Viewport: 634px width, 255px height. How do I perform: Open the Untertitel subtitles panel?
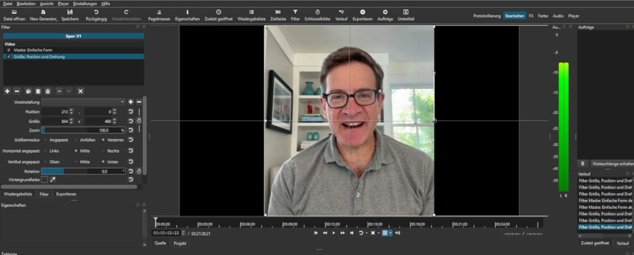406,15
